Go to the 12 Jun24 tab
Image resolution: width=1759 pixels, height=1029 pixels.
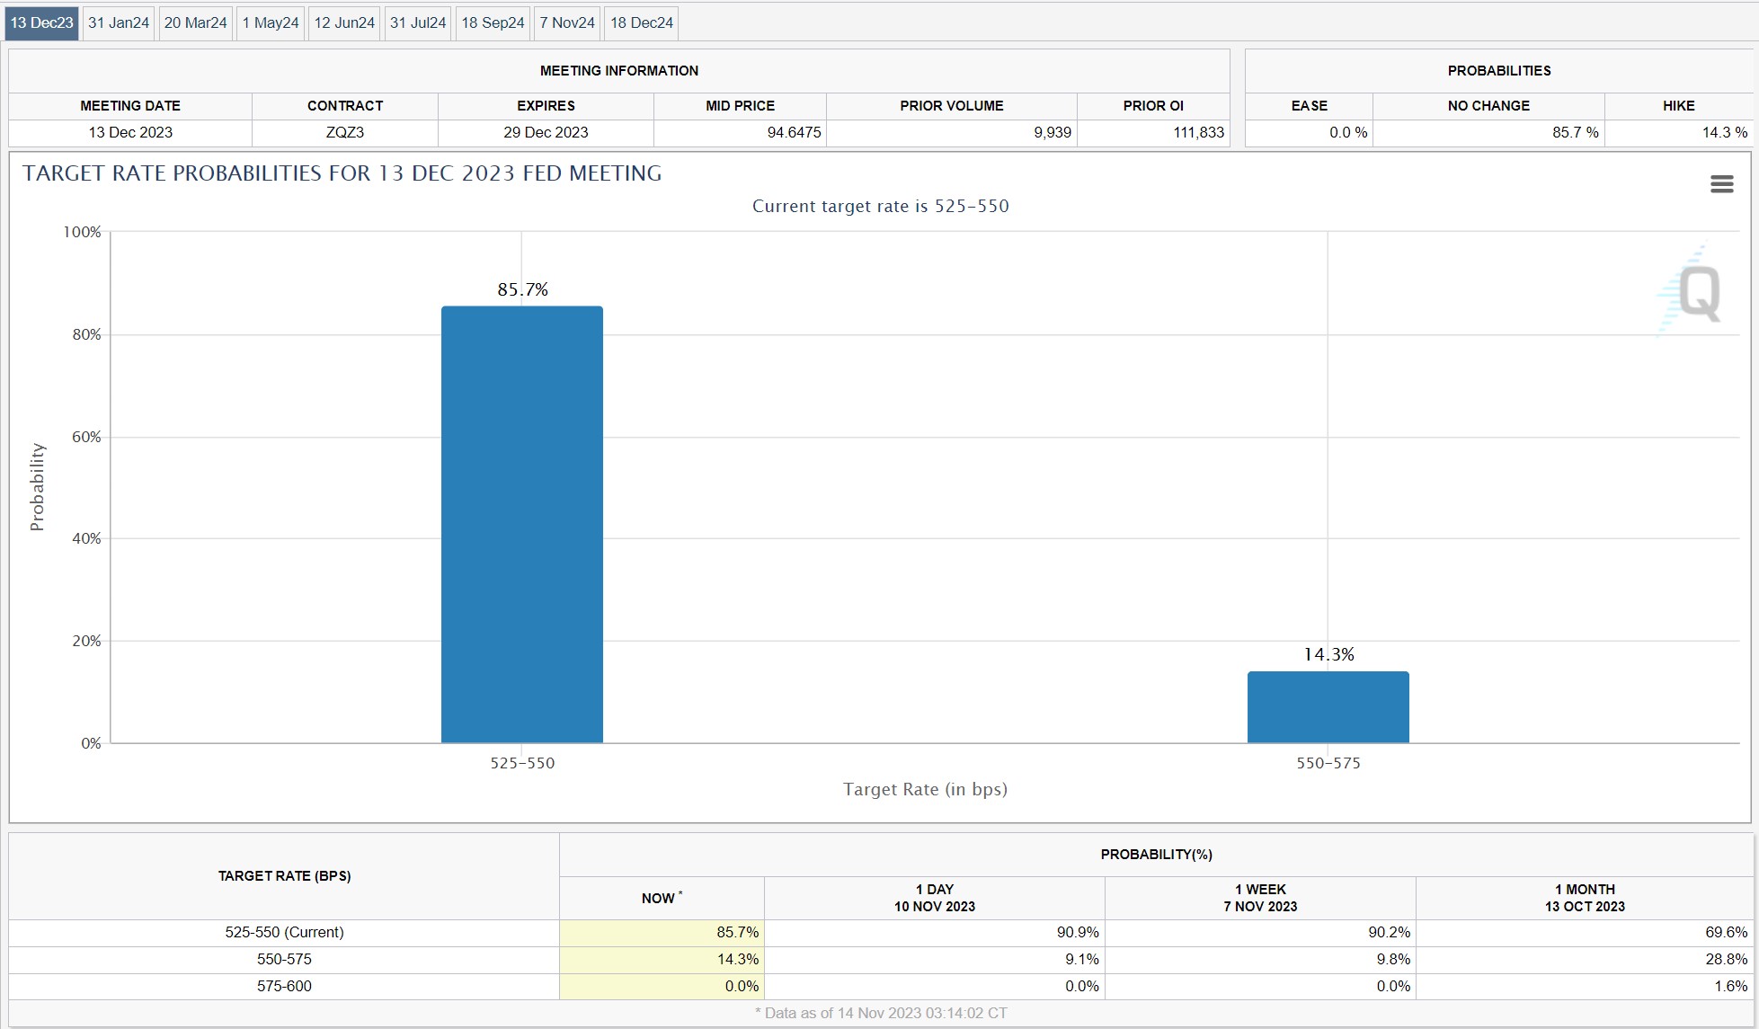(x=344, y=22)
